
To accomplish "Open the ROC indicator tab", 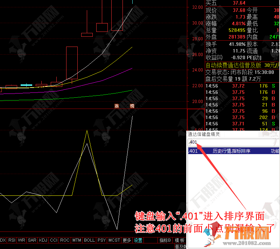I will click(65, 240).
